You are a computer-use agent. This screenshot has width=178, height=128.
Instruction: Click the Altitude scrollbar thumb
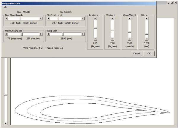point(147,34)
